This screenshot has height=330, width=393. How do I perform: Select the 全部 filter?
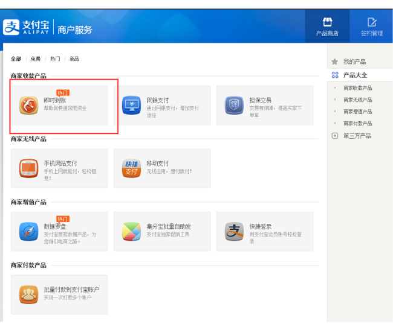[16, 59]
